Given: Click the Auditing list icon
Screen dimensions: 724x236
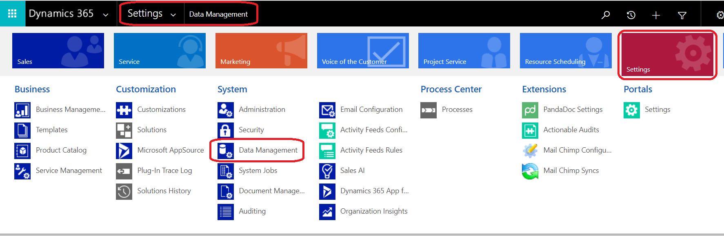Looking at the screenshot, I should [x=226, y=212].
